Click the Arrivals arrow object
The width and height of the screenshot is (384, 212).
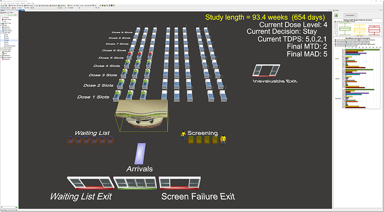(140, 153)
